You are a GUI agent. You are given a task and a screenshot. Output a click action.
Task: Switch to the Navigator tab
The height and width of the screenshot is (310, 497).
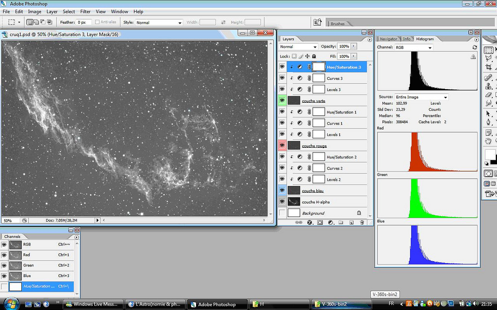388,39
